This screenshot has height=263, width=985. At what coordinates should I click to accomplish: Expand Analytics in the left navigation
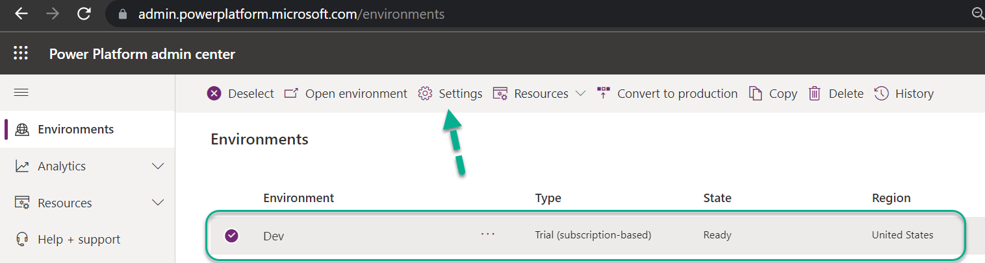click(157, 166)
